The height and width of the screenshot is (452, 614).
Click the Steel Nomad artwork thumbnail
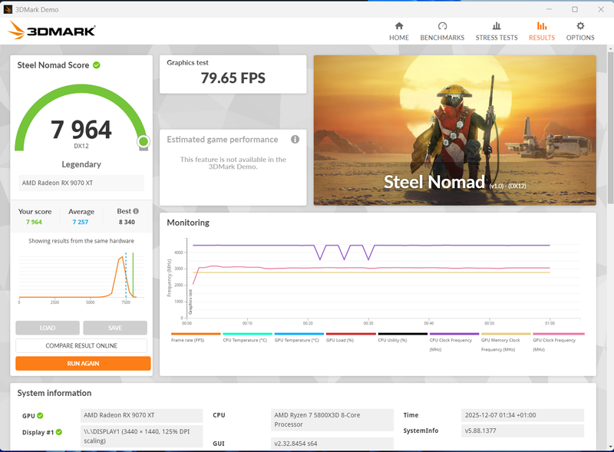point(455,130)
